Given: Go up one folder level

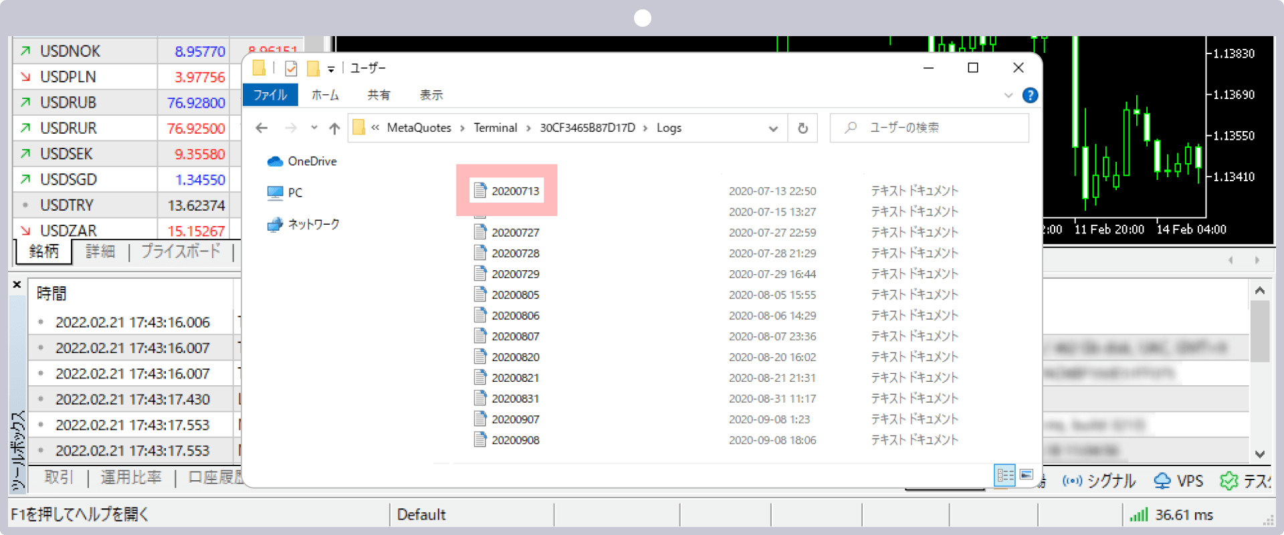Looking at the screenshot, I should click(x=334, y=128).
